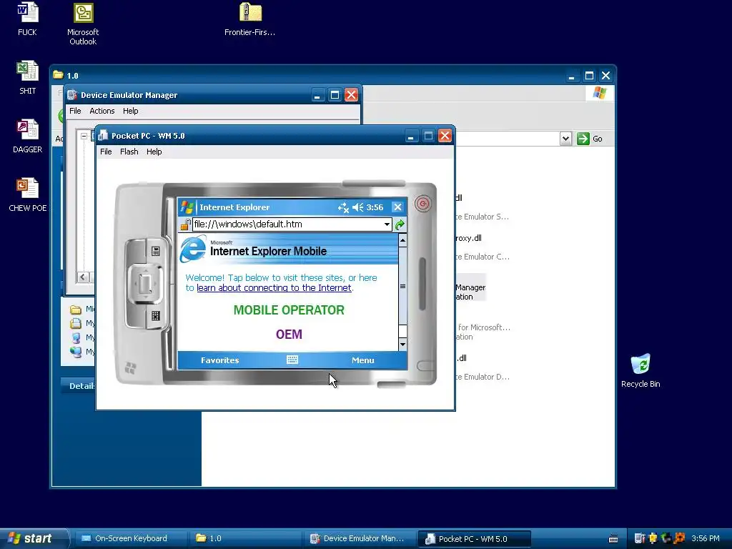This screenshot has height=549, width=732.
Task: Collapse the tree node in Device Emulator Manager
Action: click(x=84, y=137)
